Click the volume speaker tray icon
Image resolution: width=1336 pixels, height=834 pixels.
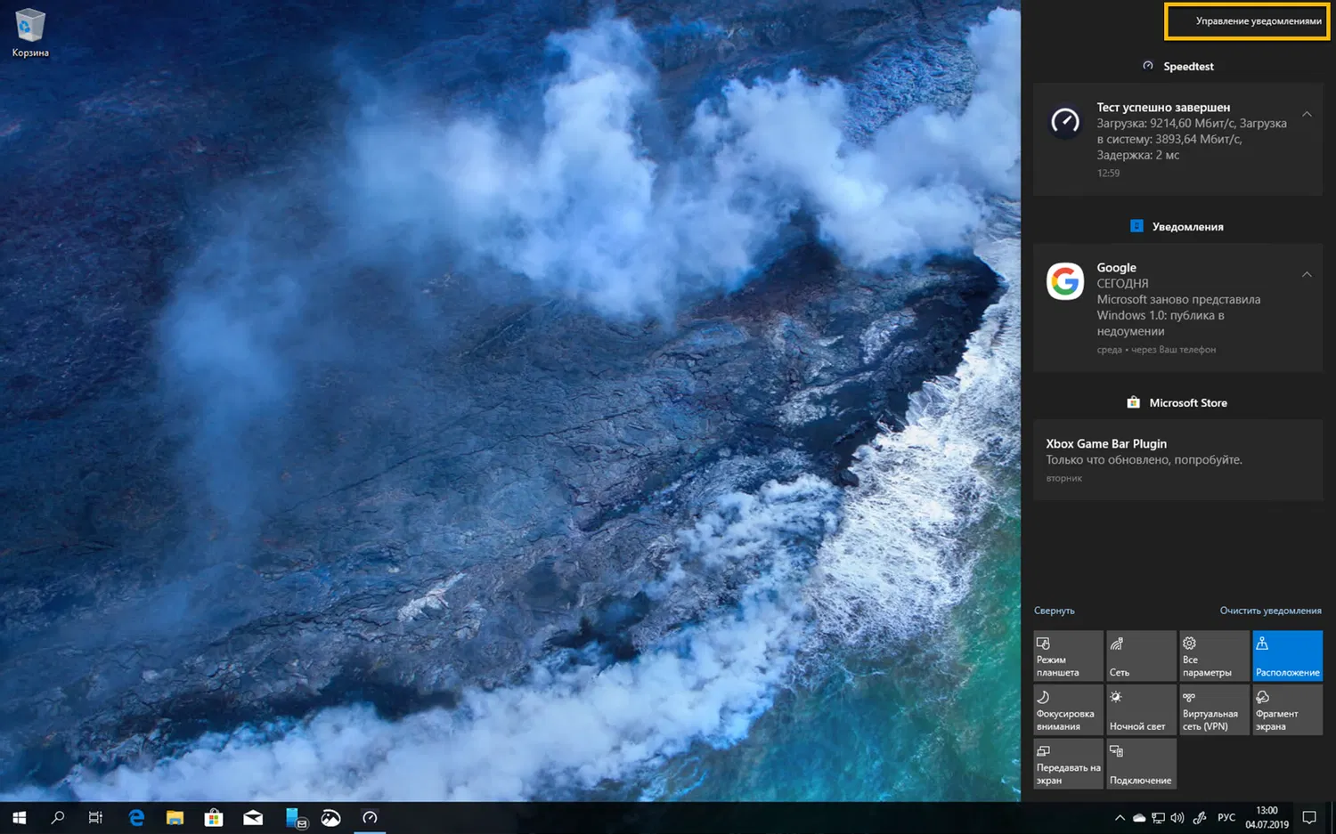pos(1177,818)
